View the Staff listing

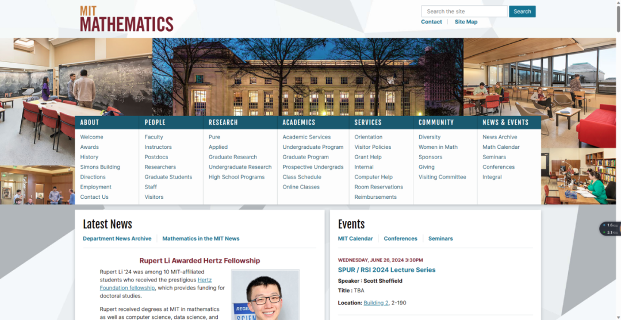click(151, 187)
